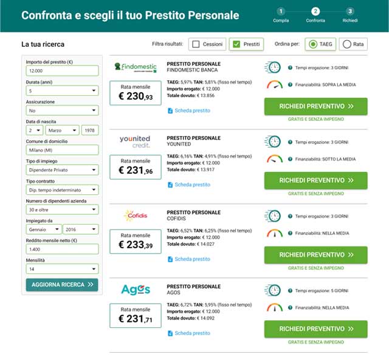Click the Cofidis sun logo

click(134, 216)
